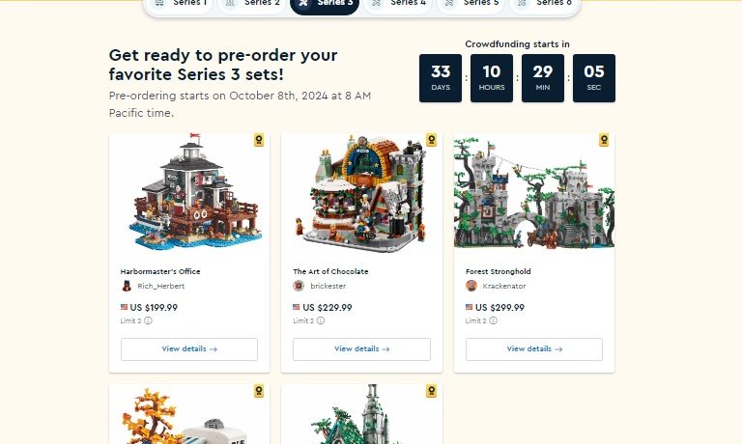Open Forest Stronghold title link
The width and height of the screenshot is (742, 444).
click(x=498, y=271)
